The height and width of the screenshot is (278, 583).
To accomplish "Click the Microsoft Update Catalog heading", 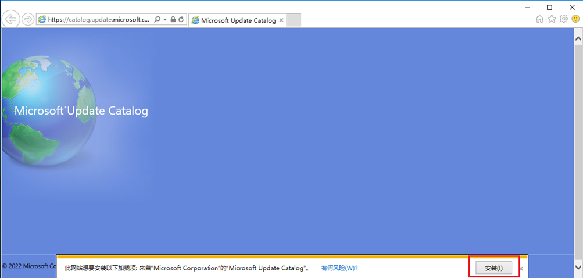I will (x=81, y=111).
